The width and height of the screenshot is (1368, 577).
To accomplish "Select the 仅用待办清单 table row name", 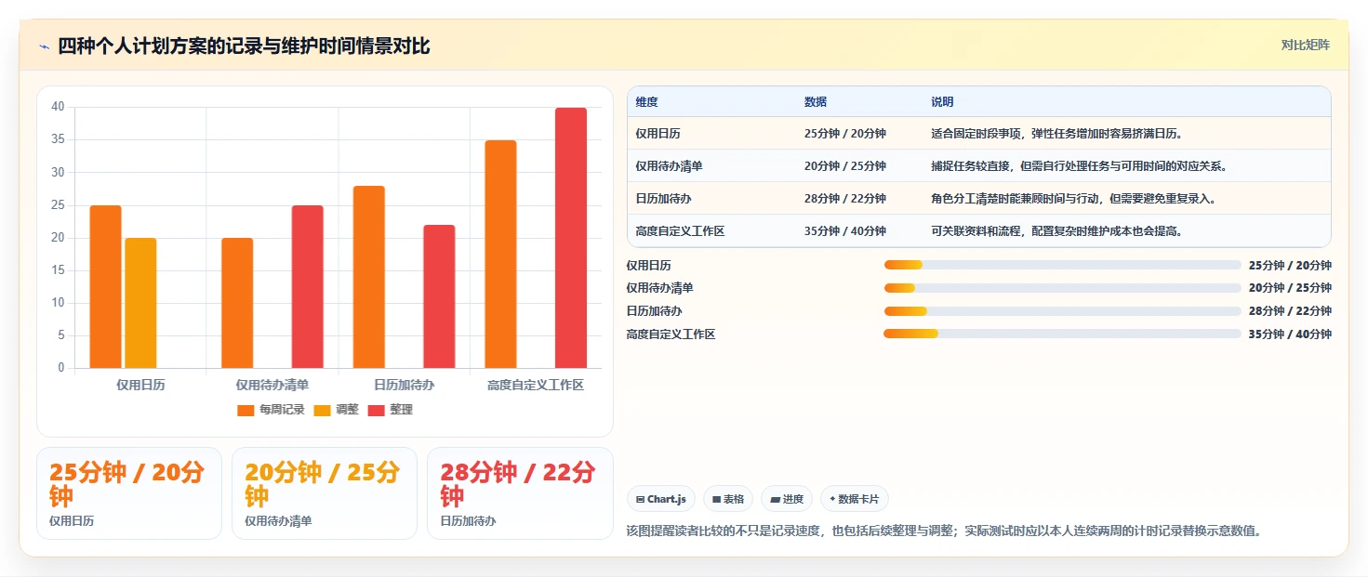I will [669, 166].
